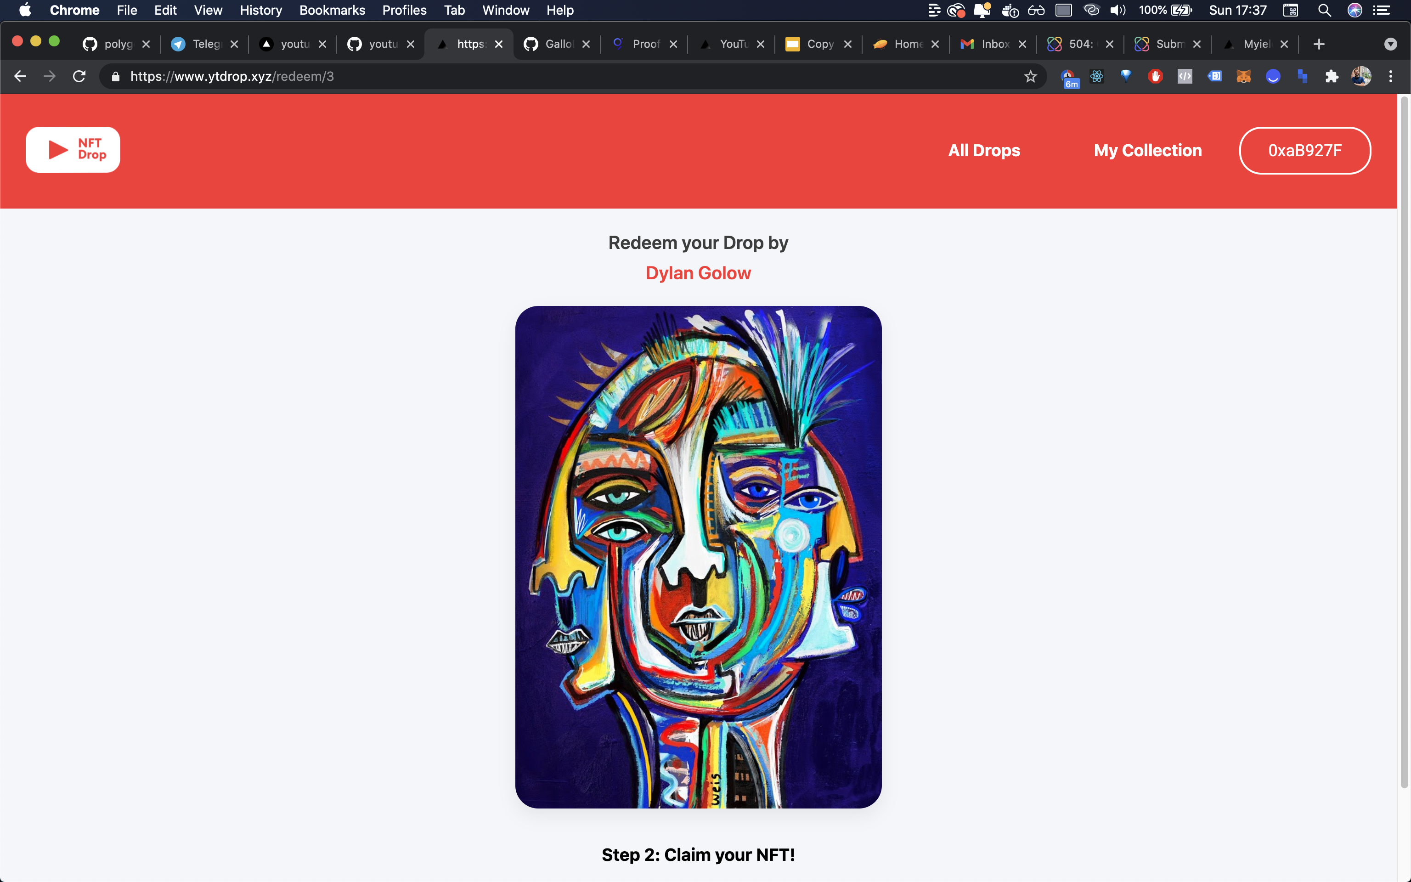Click the MetaMask fox icon in toolbar
This screenshot has width=1411, height=882.
tap(1244, 76)
